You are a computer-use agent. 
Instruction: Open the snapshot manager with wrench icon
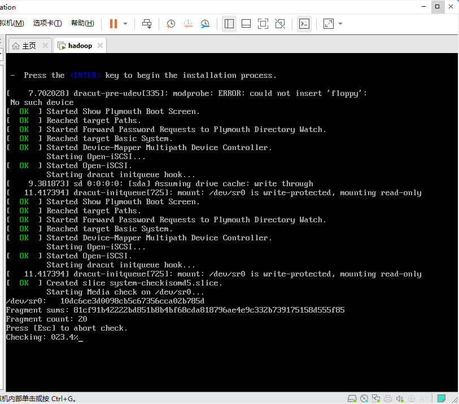click(x=205, y=24)
